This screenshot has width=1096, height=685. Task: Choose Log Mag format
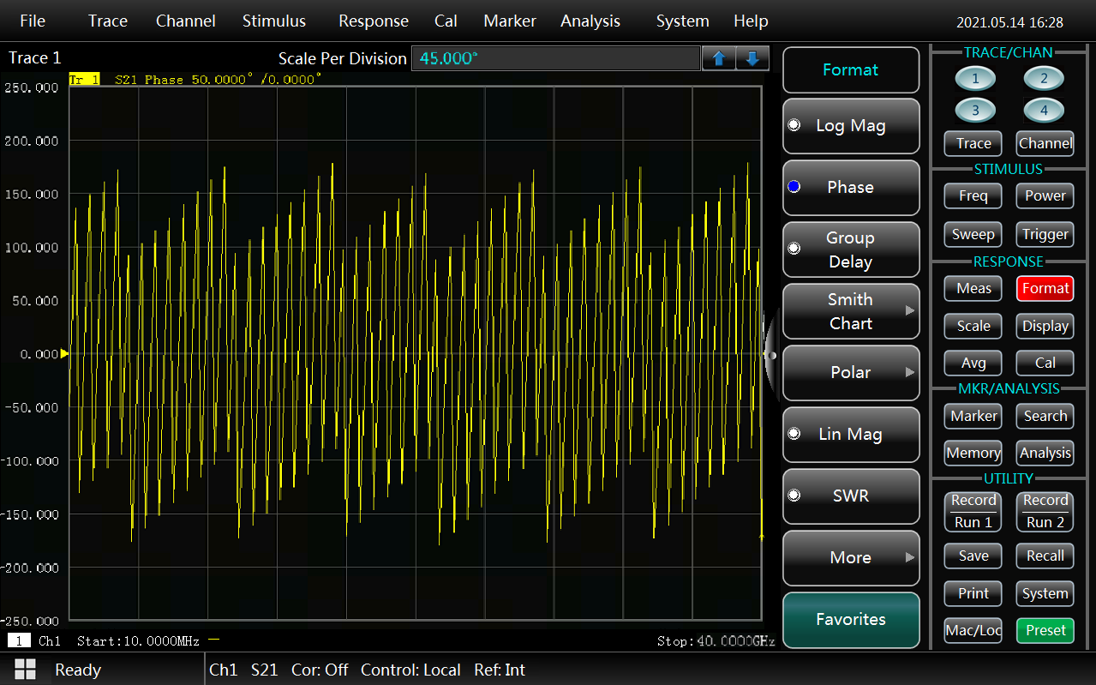[851, 126]
